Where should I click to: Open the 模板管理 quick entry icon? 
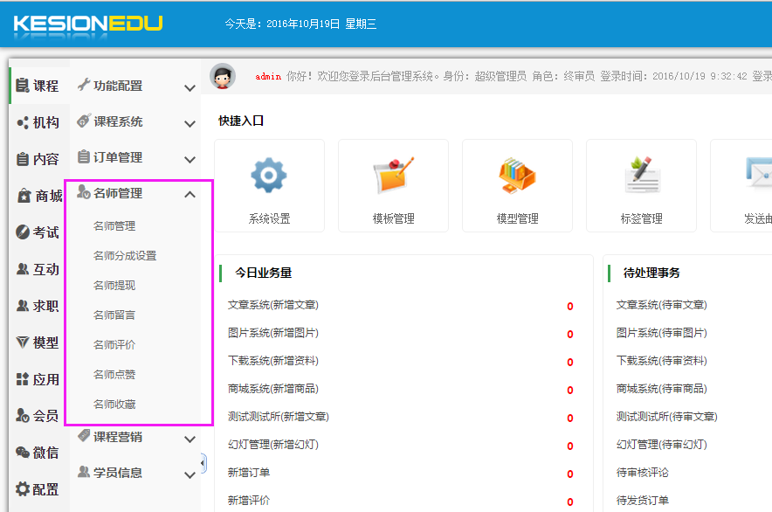tap(393, 176)
